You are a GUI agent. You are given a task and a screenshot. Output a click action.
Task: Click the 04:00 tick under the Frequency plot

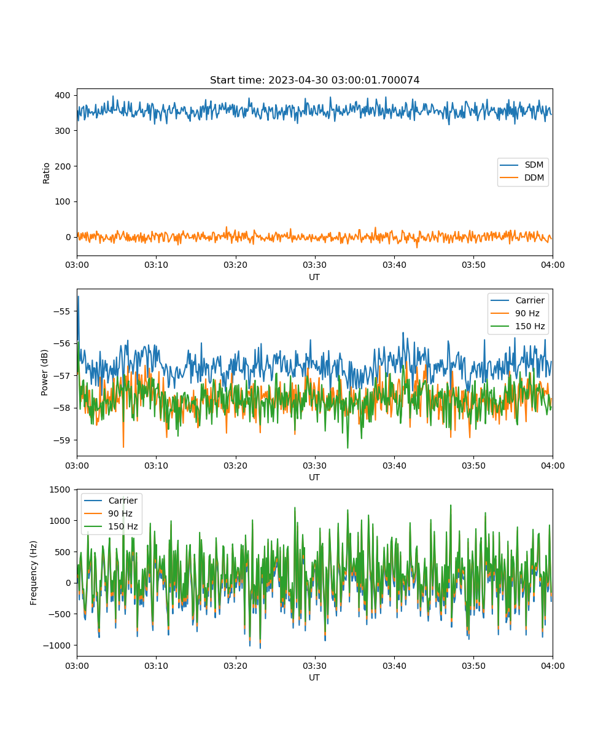pos(553,665)
